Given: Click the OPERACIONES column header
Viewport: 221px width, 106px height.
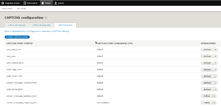Looking at the screenshot, I should (x=208, y=44).
